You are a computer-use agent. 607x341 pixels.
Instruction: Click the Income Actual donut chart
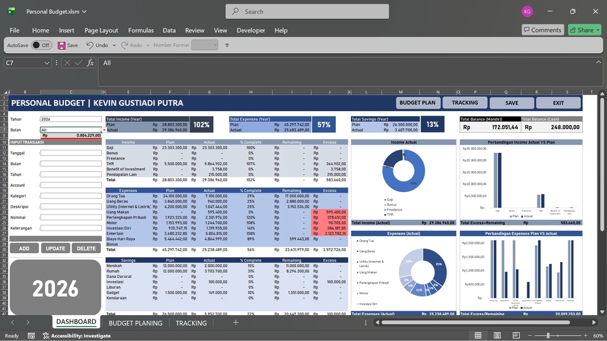(403, 170)
